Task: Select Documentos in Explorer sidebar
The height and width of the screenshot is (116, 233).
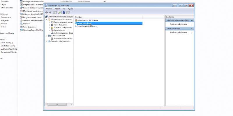Action: tap(6, 17)
